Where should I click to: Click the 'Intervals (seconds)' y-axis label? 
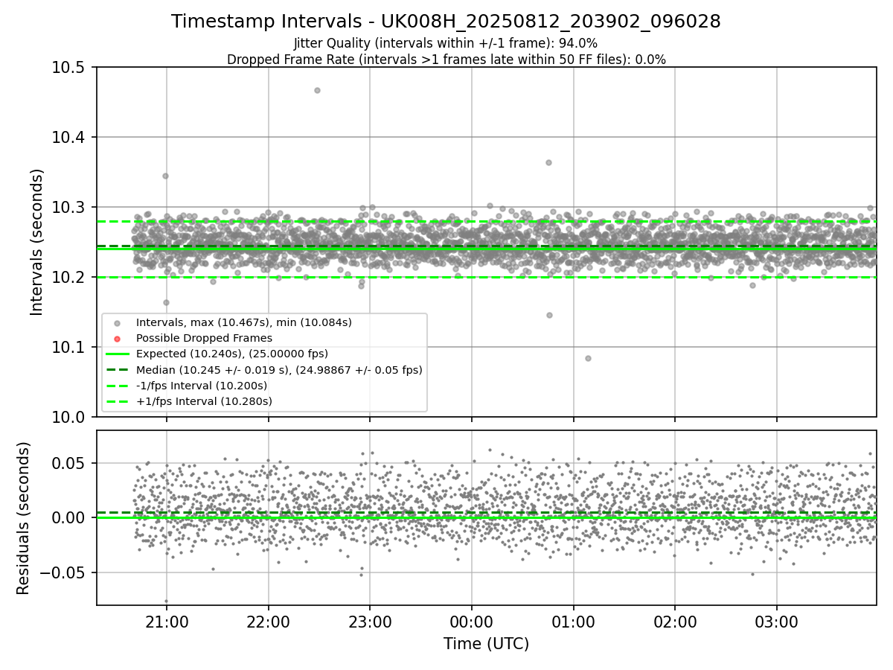37,242
